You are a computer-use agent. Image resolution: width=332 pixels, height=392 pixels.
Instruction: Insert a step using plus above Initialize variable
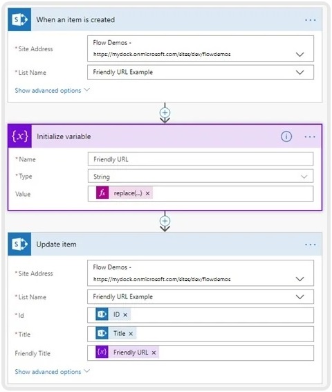165,112
